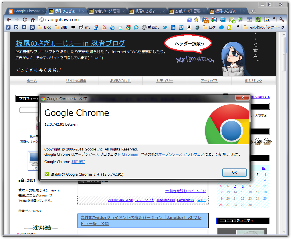Jump to top with ▲TOP link
The image size is (291, 239).
pyautogui.click(x=202, y=200)
